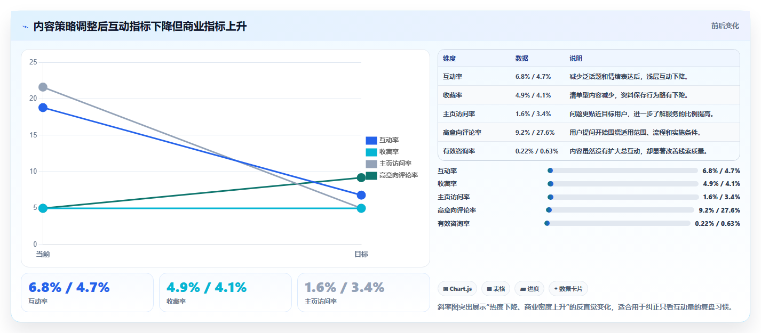This screenshot has width=761, height=333.
Task: Select the 数据卡片 tag chip
Action: [x=568, y=289]
